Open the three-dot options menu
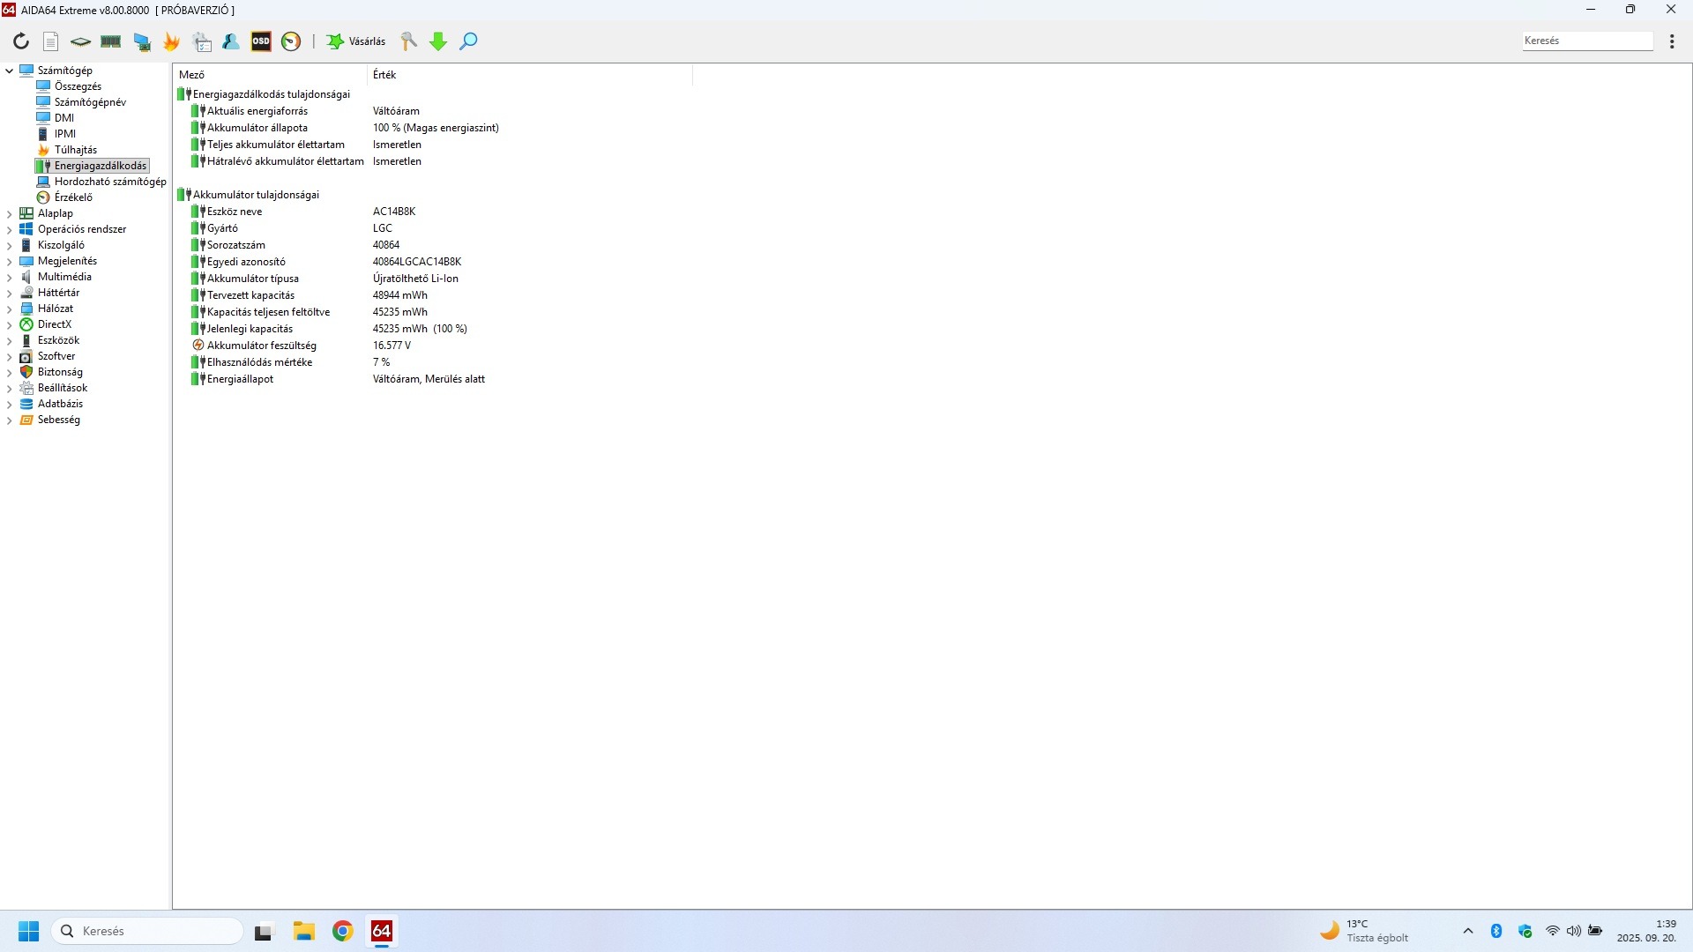Image resolution: width=1693 pixels, height=952 pixels. pyautogui.click(x=1672, y=41)
